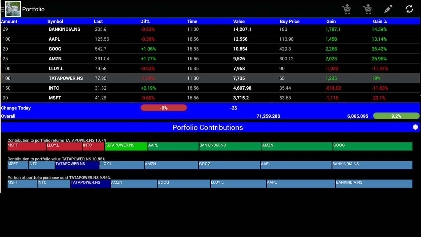Image resolution: width=421 pixels, height=237 pixels.
Task: Click the Change Today label
Action: click(x=16, y=108)
